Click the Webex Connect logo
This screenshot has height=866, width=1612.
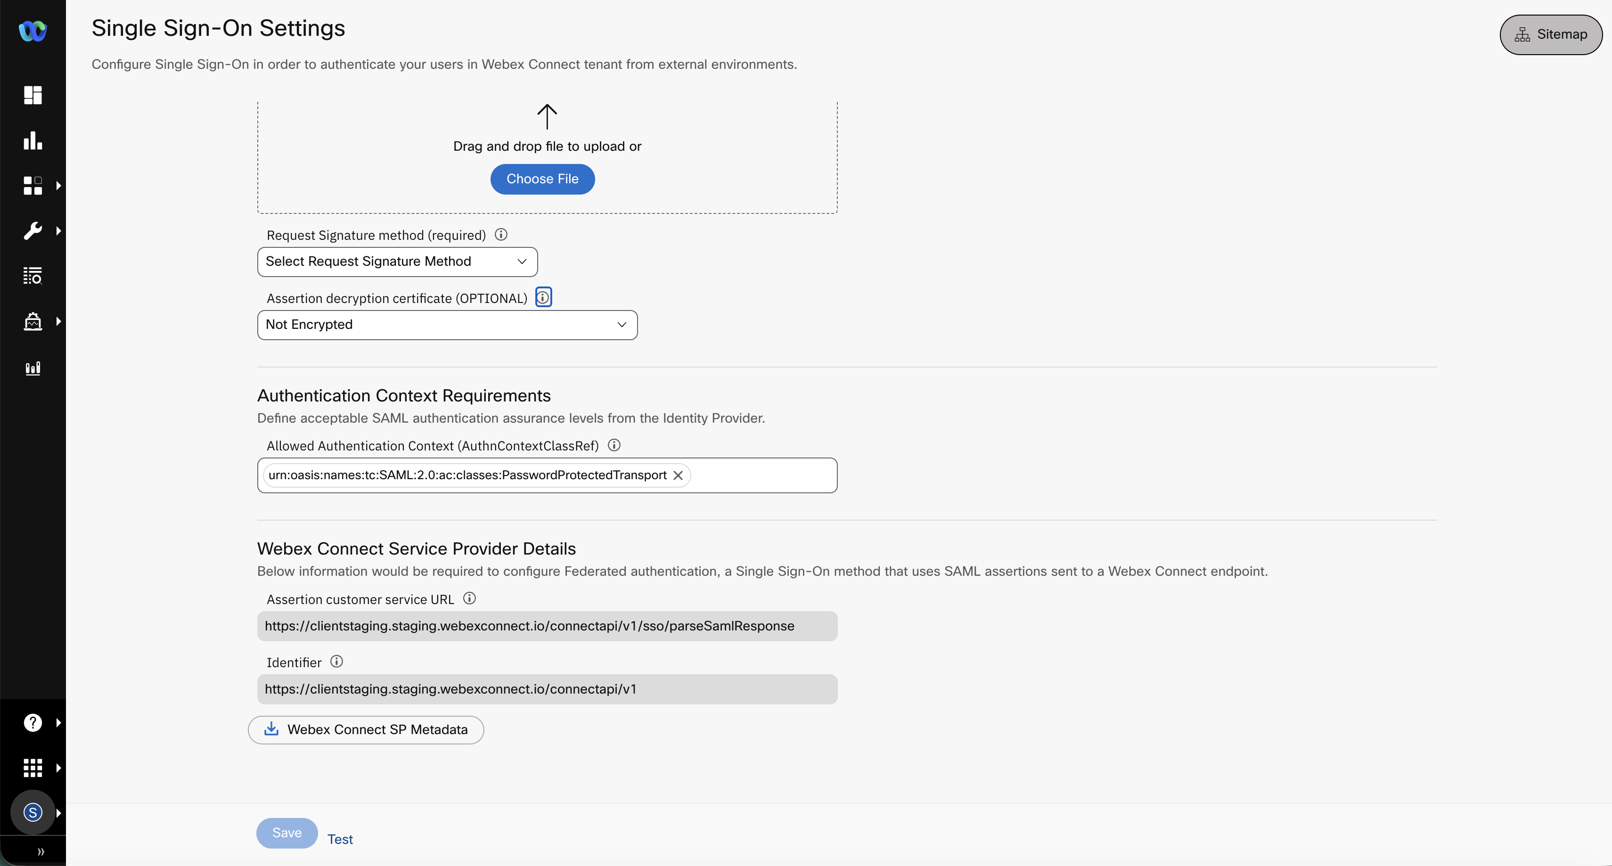point(33,31)
